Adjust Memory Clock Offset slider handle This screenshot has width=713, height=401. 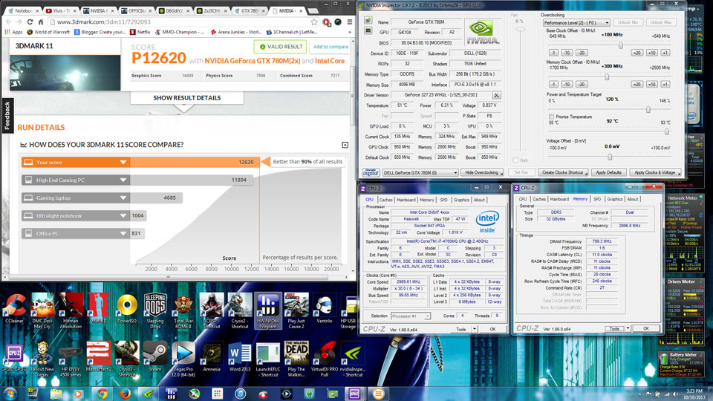pos(607,76)
